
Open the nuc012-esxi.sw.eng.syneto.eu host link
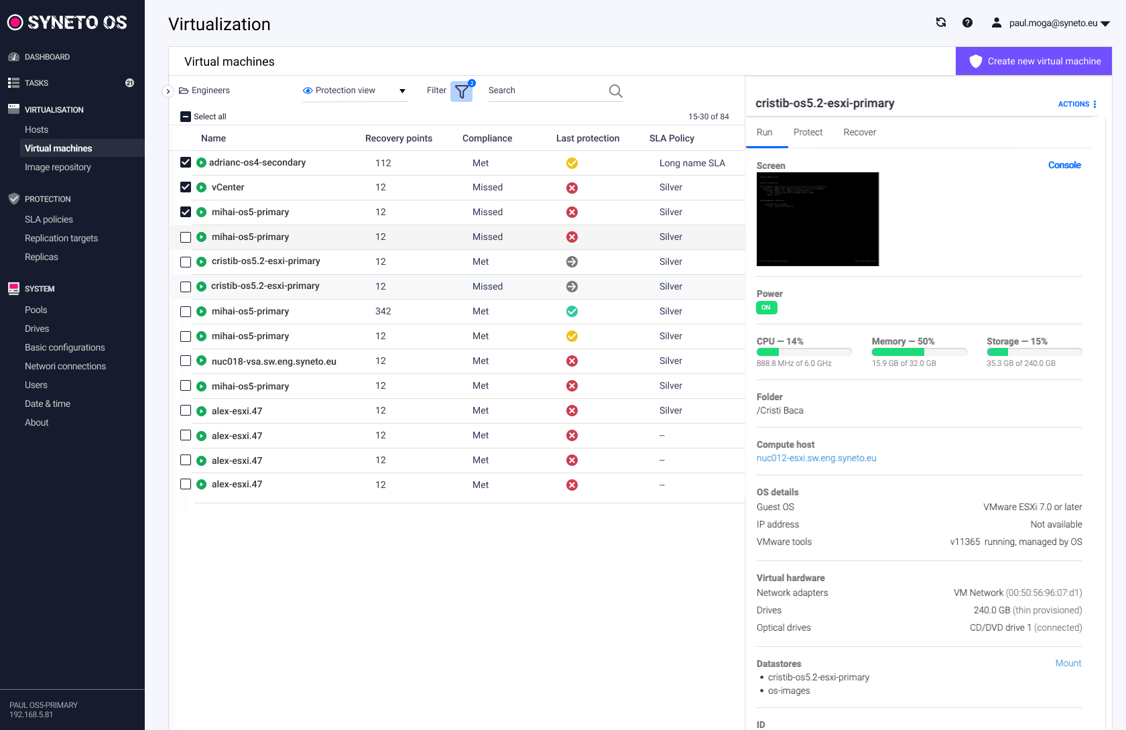point(816,459)
